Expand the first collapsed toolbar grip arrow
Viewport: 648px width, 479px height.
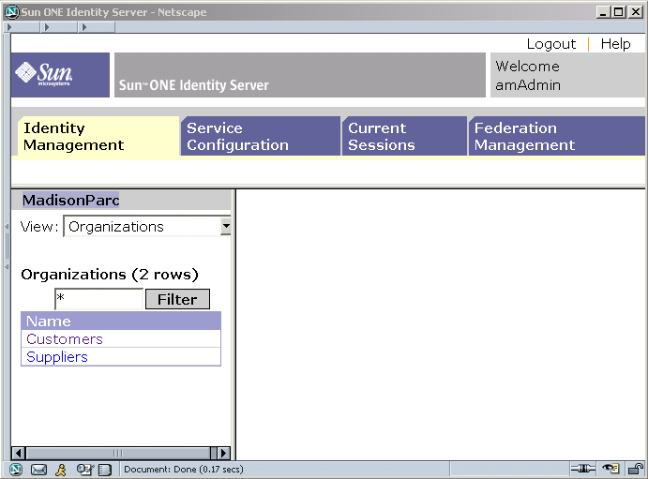tap(9, 27)
